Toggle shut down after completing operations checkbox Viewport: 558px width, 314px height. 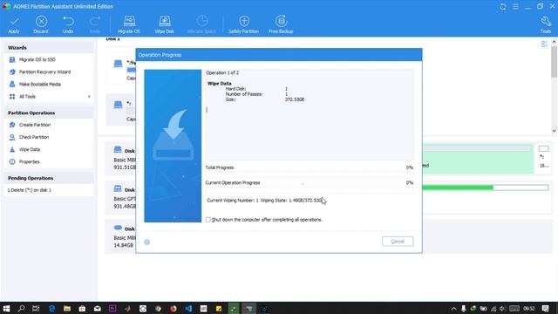coord(208,220)
